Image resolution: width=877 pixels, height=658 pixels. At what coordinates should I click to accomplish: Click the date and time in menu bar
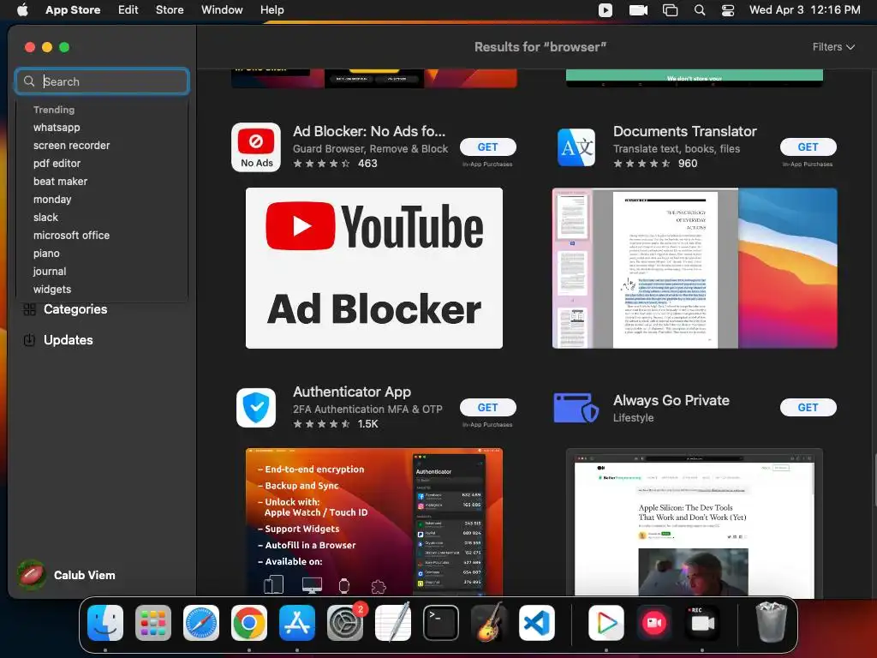click(805, 9)
